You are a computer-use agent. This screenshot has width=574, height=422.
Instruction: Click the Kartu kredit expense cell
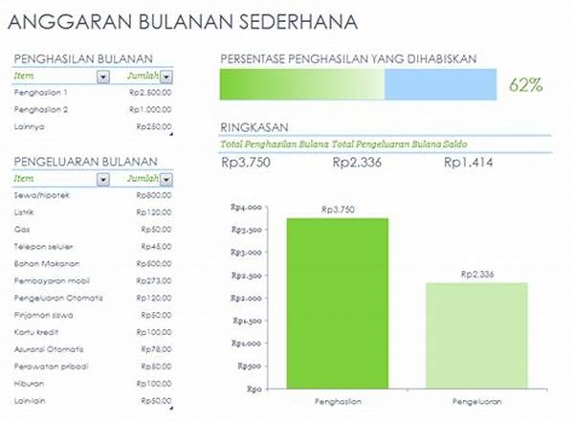click(x=36, y=331)
